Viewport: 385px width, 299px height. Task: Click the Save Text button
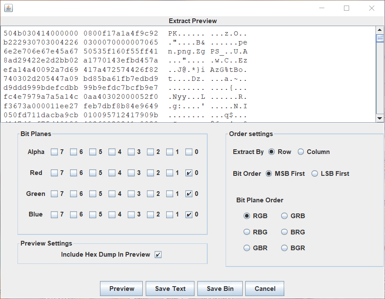click(170, 289)
